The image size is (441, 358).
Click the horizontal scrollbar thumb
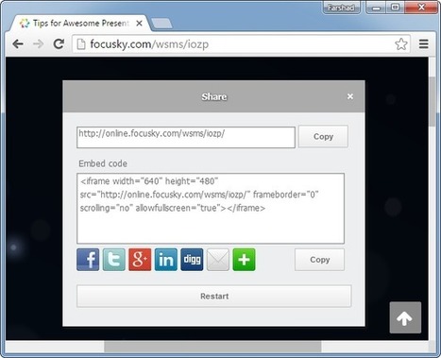point(212,347)
